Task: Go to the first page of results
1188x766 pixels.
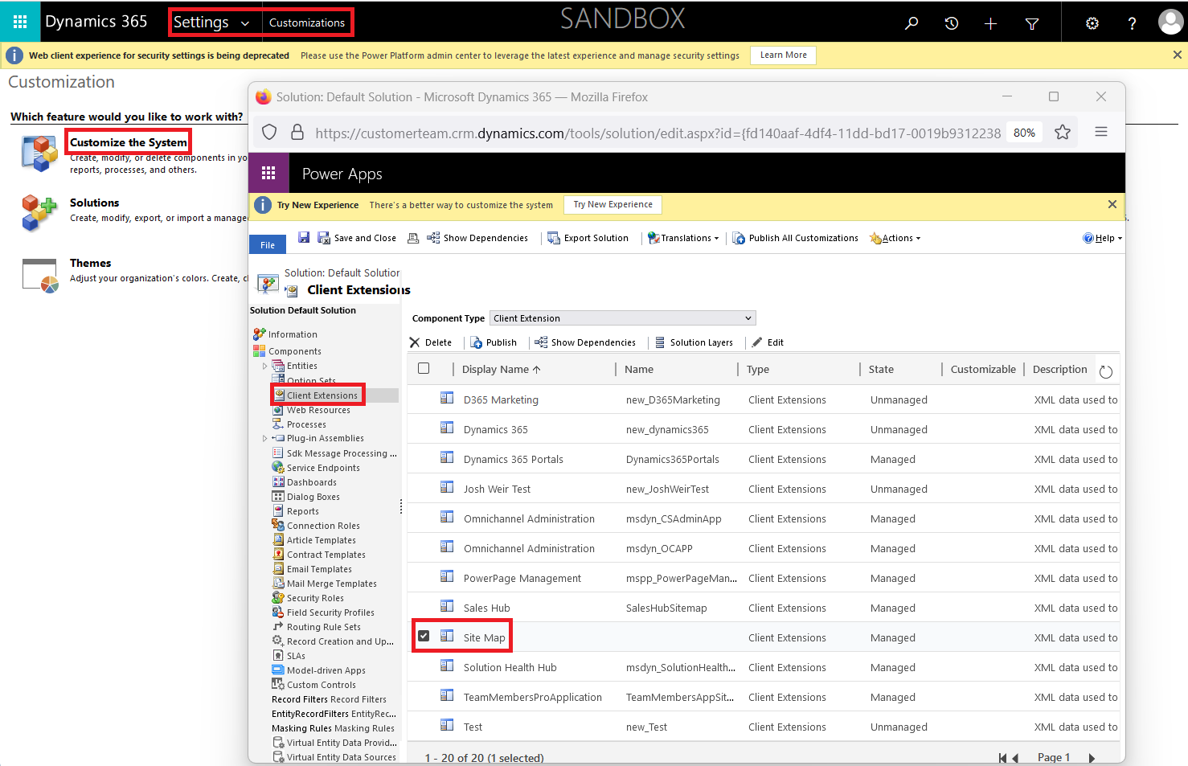Action: [1002, 758]
